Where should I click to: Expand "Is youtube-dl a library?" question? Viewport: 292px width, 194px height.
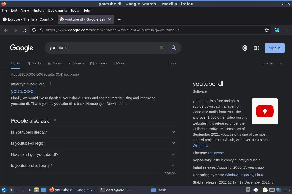pyautogui.click(x=94, y=166)
